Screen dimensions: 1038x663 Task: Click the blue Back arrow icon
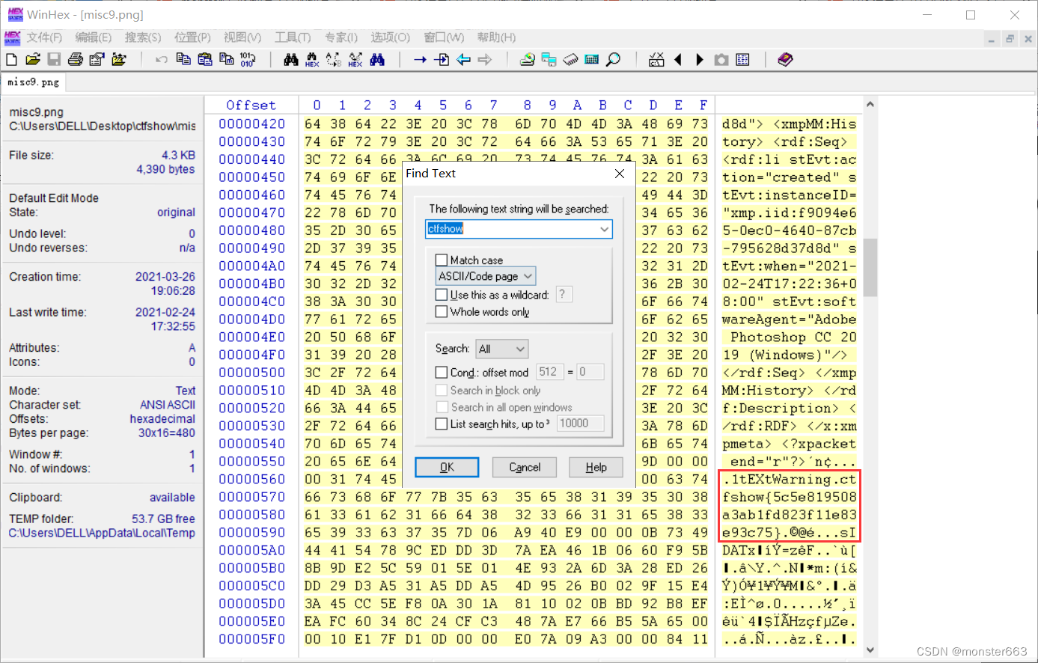(463, 59)
